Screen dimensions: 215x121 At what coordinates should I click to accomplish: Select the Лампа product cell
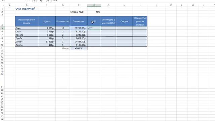point(27,45)
